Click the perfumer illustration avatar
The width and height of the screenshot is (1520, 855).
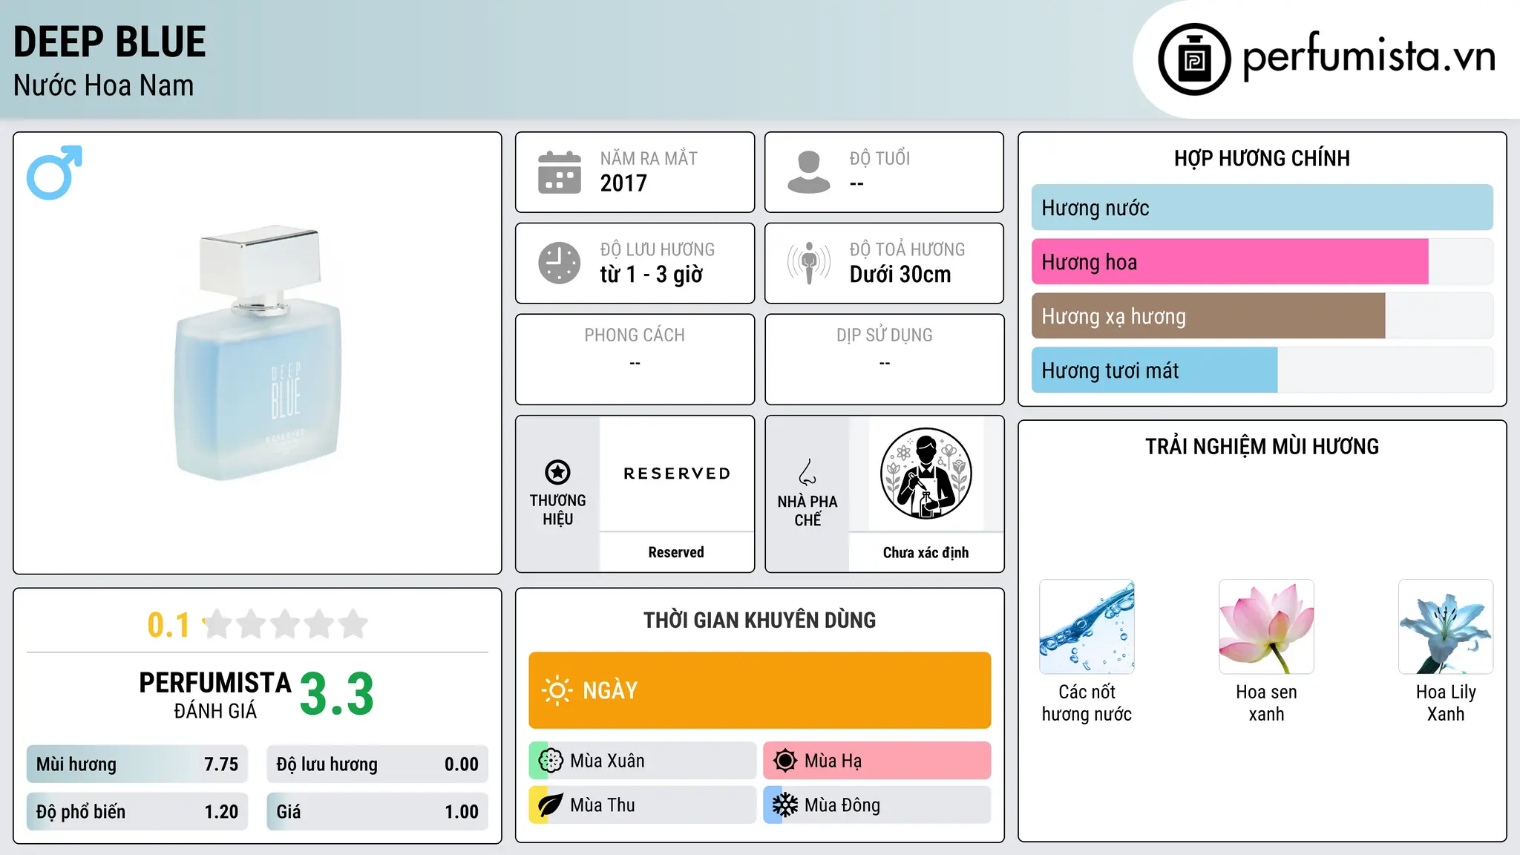pyautogui.click(x=926, y=474)
